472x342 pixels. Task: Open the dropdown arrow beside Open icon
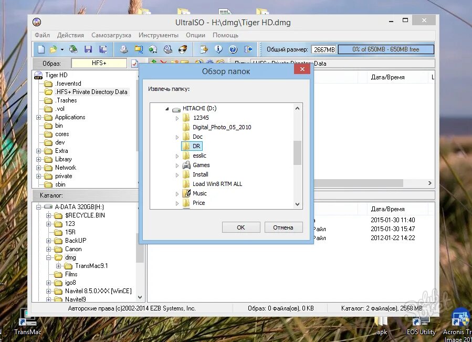[62, 49]
